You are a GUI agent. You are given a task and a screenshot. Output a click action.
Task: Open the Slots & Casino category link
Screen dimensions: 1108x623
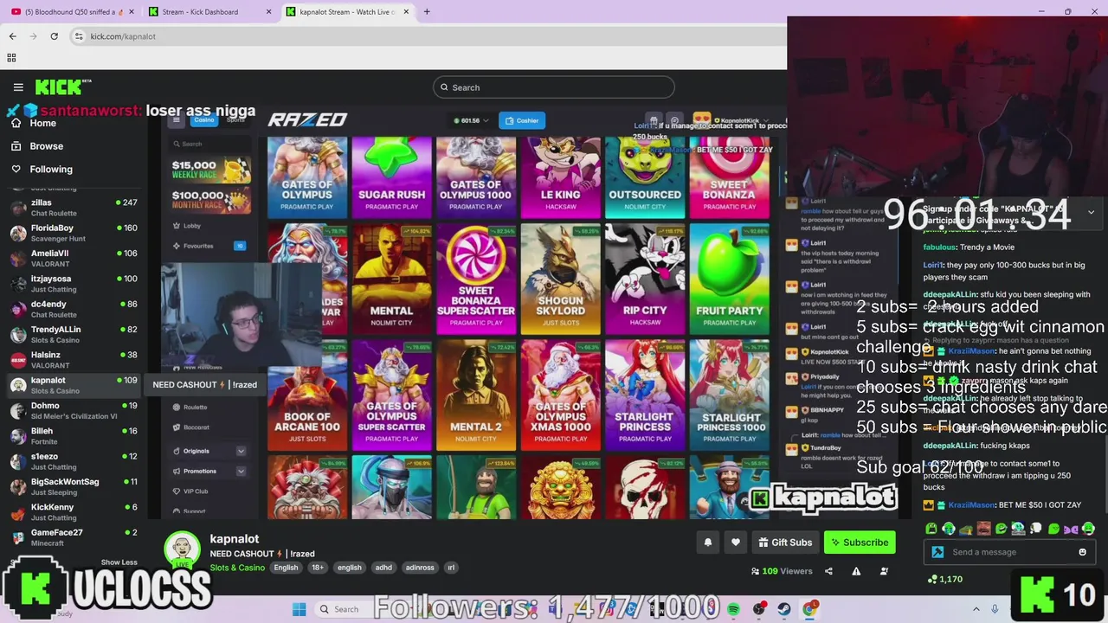237,568
